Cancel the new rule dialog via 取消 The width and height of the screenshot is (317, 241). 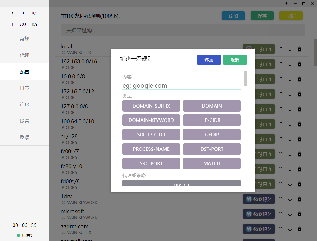point(235,60)
